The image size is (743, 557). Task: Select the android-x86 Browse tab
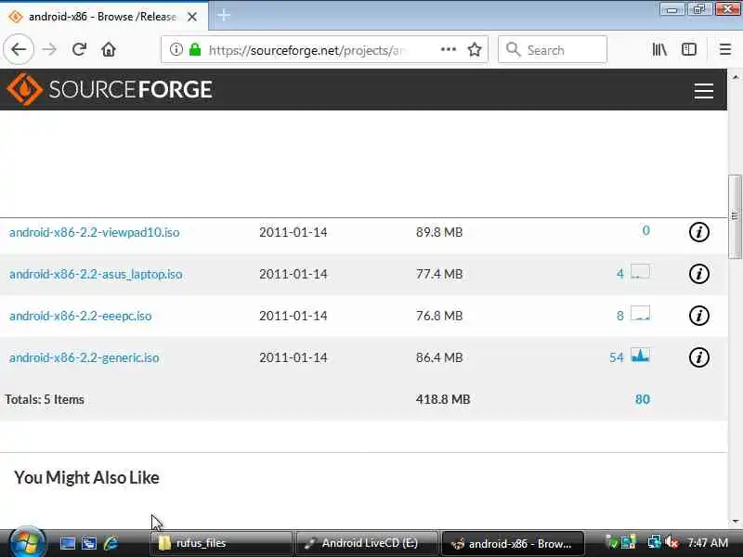pos(103,16)
